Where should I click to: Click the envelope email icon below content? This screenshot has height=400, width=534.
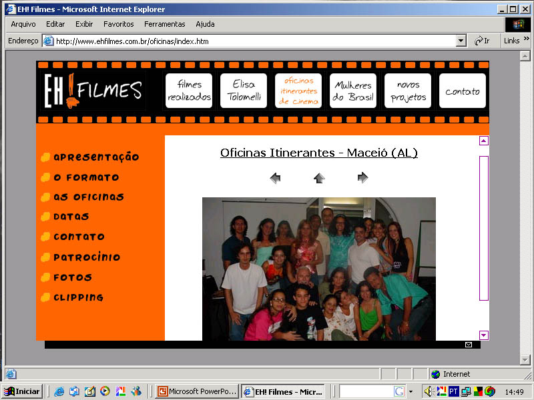click(469, 345)
